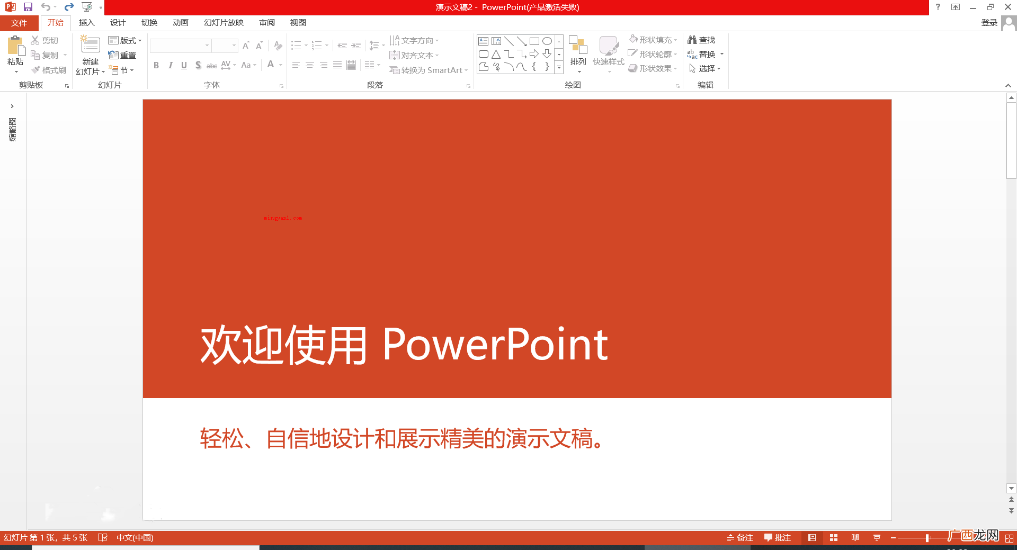Switch to Reading view icon
Viewport: 1017px width, 550px height.
point(855,538)
